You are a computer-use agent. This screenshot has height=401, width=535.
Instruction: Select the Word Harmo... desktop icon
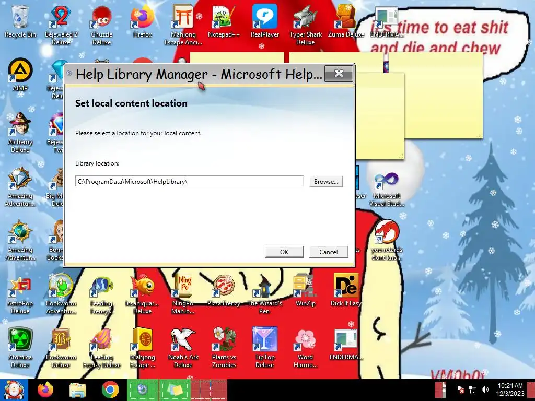[x=305, y=348]
